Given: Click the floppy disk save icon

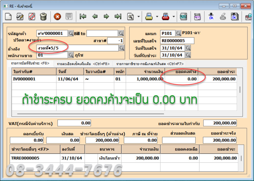Looking at the screenshot, I should tap(69, 16).
